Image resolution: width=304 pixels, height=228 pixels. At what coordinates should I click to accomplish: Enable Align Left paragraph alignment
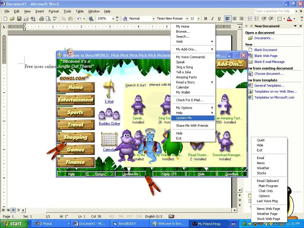(228, 19)
